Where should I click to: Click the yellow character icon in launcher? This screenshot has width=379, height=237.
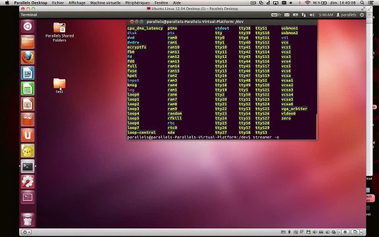pos(28,150)
